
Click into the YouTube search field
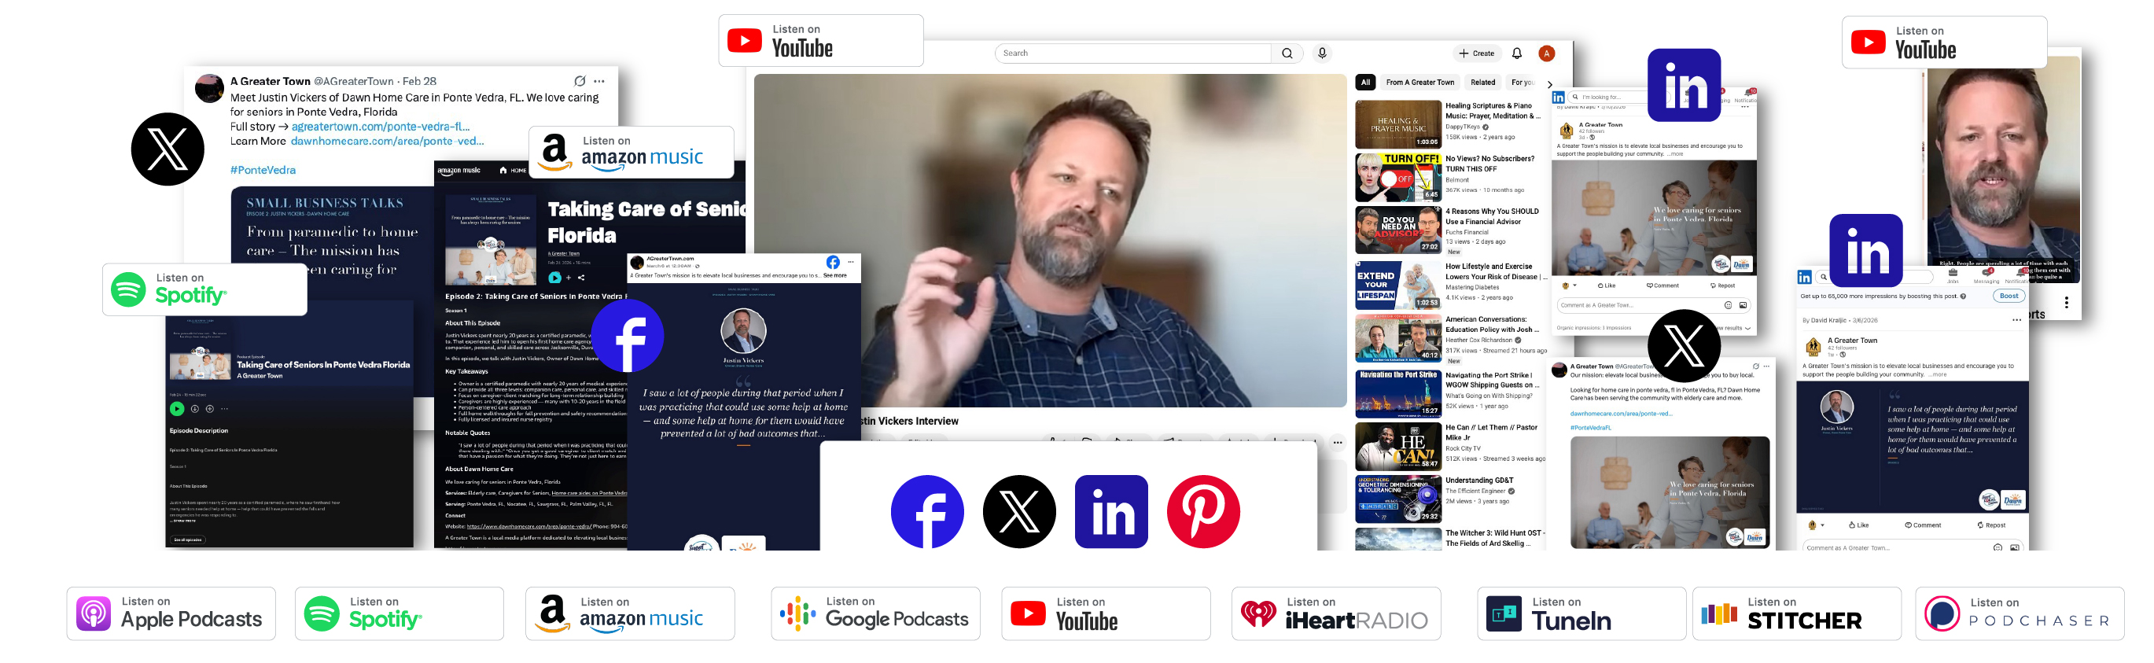1133,53
